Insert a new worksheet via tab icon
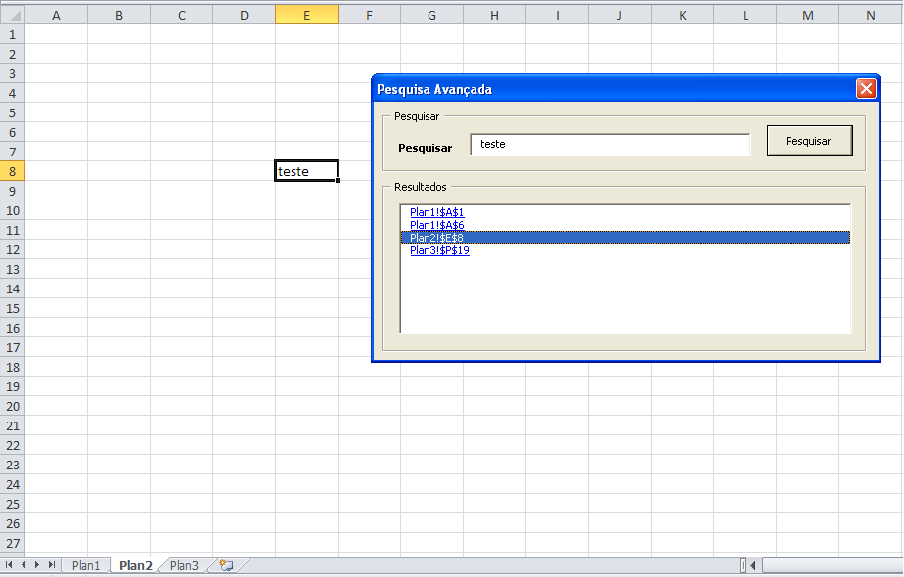The image size is (904, 577). point(226,565)
